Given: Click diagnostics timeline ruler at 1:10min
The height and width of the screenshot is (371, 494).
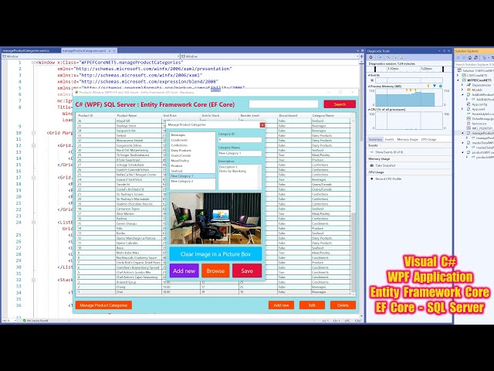Looking at the screenshot, I should 393,69.
